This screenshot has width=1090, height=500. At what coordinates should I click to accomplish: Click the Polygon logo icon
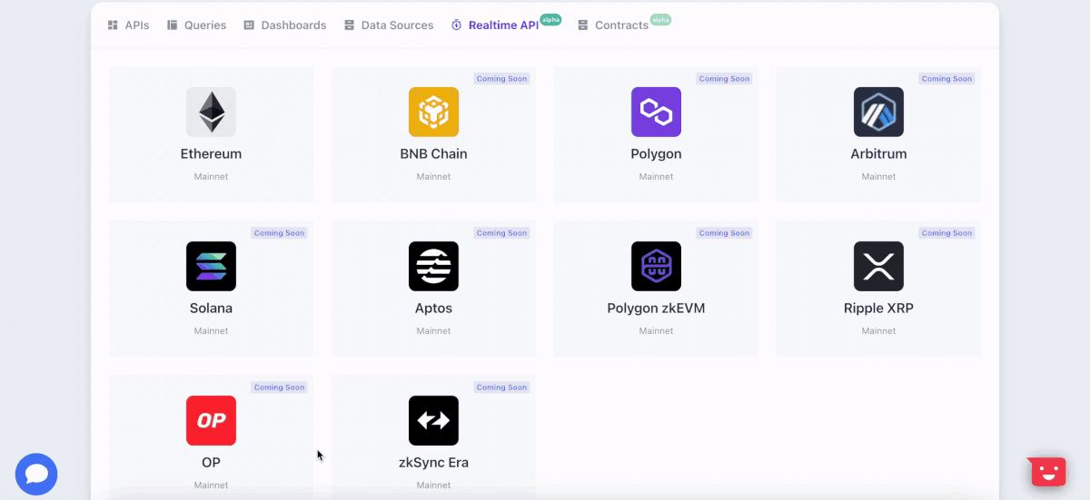point(656,112)
